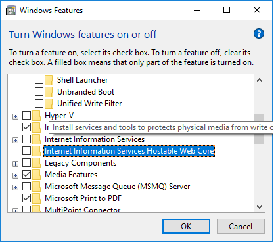Select Microsoft Message Queue (MSMQ) Server label
The image size is (276, 243).
(x=118, y=187)
